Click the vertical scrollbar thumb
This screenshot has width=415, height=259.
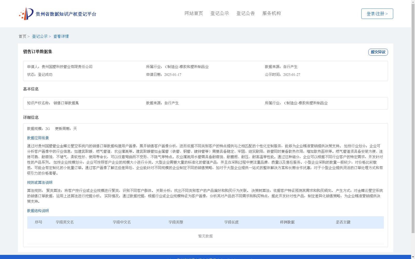click(x=413, y=118)
